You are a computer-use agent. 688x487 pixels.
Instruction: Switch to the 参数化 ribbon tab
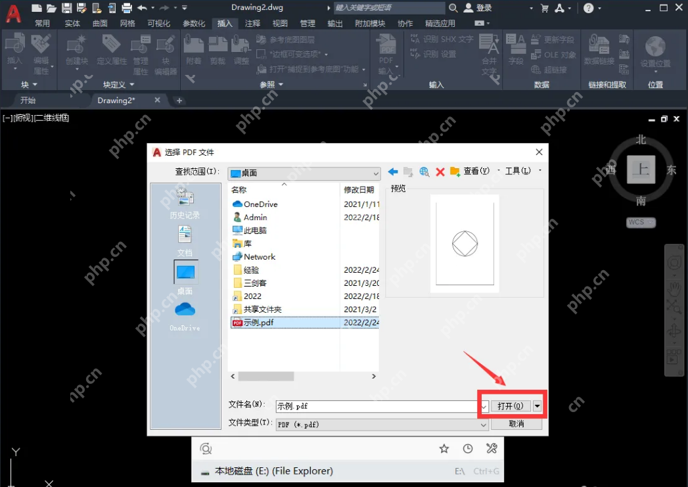pyautogui.click(x=194, y=23)
